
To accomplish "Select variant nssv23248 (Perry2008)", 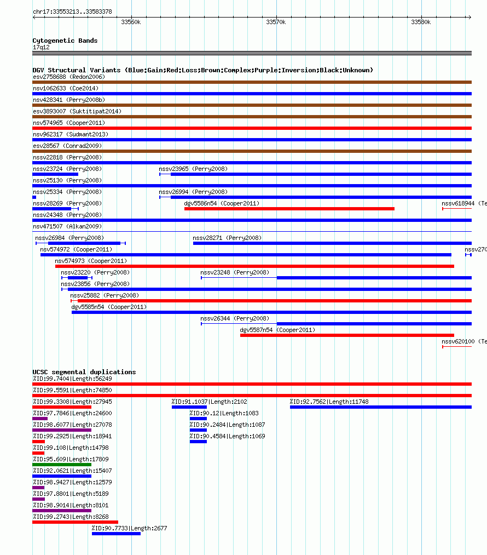I will (336, 278).
